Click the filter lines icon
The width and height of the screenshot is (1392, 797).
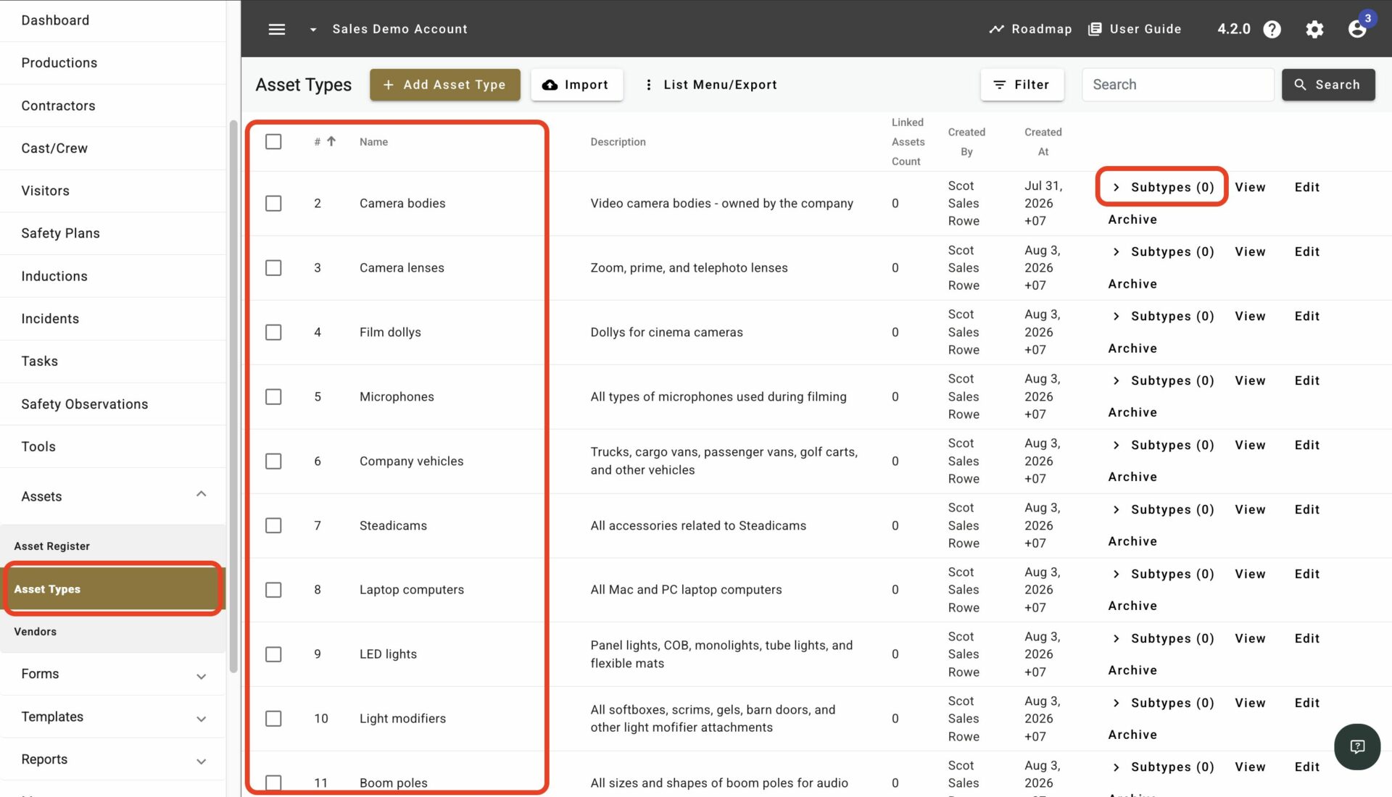pyautogui.click(x=999, y=85)
